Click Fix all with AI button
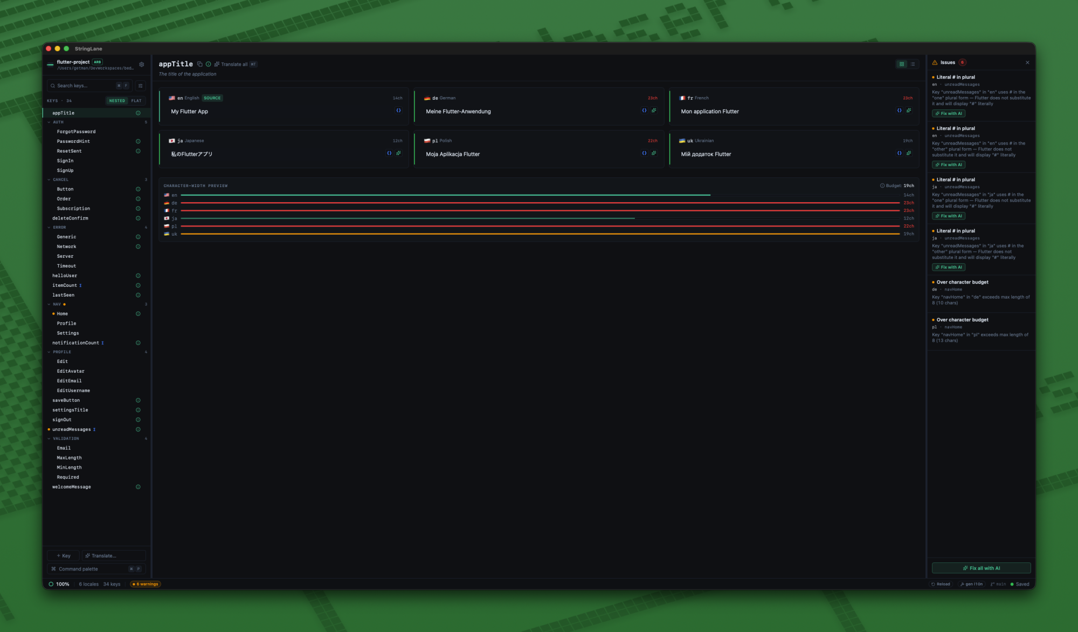 coord(981,568)
